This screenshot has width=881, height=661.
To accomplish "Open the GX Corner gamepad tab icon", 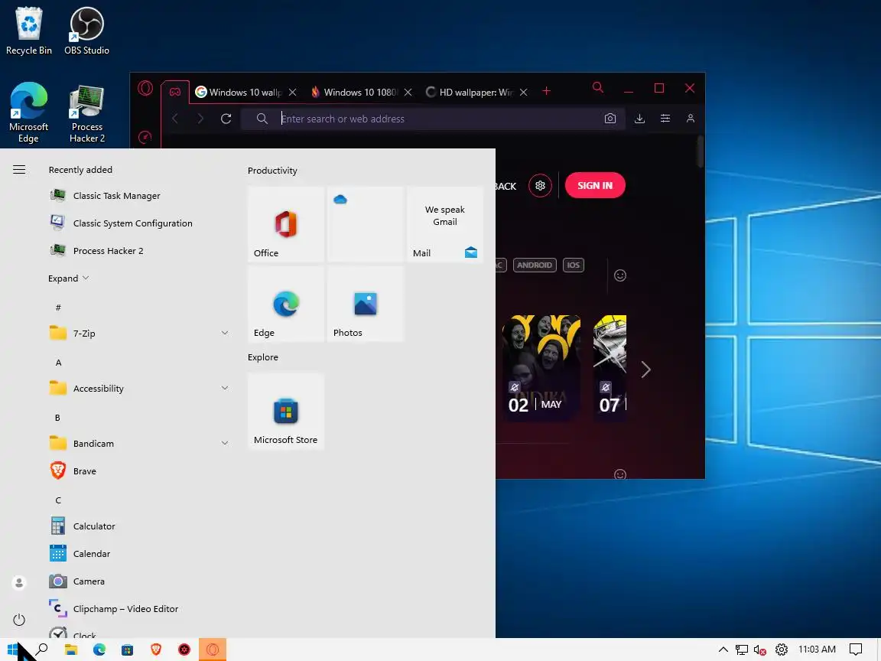I will coord(175,92).
